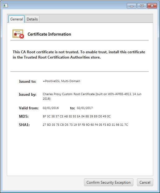Click the valid-from date 02/01/2016
The height and width of the screenshot is (193, 160).
(x=51, y=108)
